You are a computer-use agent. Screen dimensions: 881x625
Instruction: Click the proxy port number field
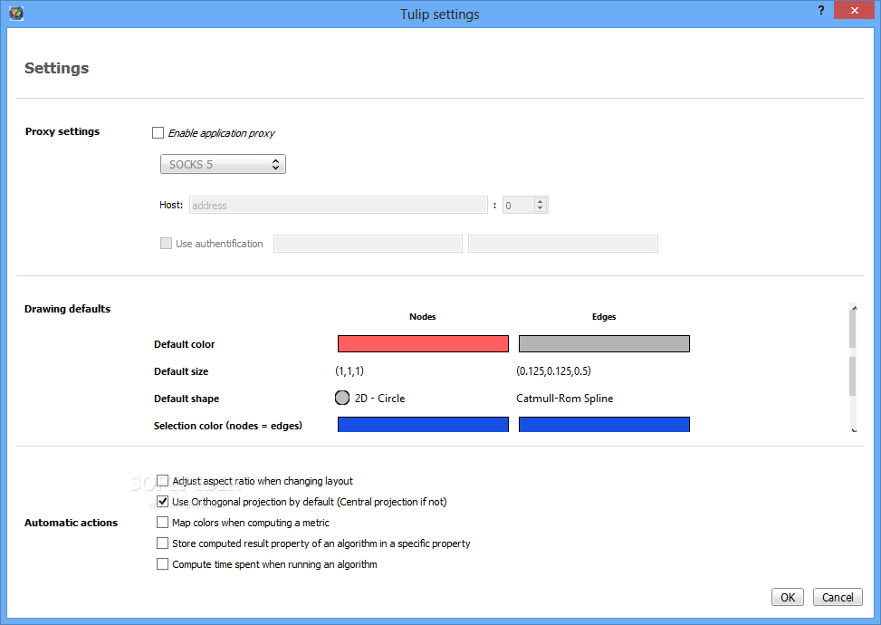coord(518,205)
